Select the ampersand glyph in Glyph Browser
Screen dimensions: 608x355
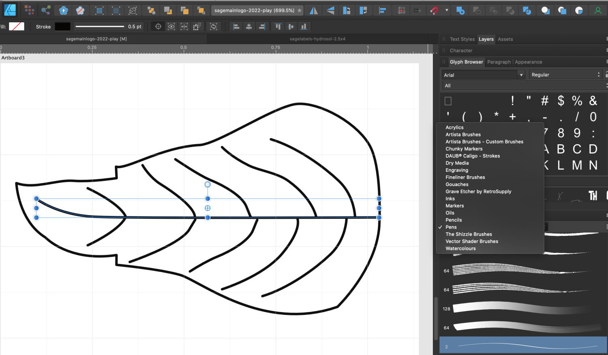click(x=593, y=101)
